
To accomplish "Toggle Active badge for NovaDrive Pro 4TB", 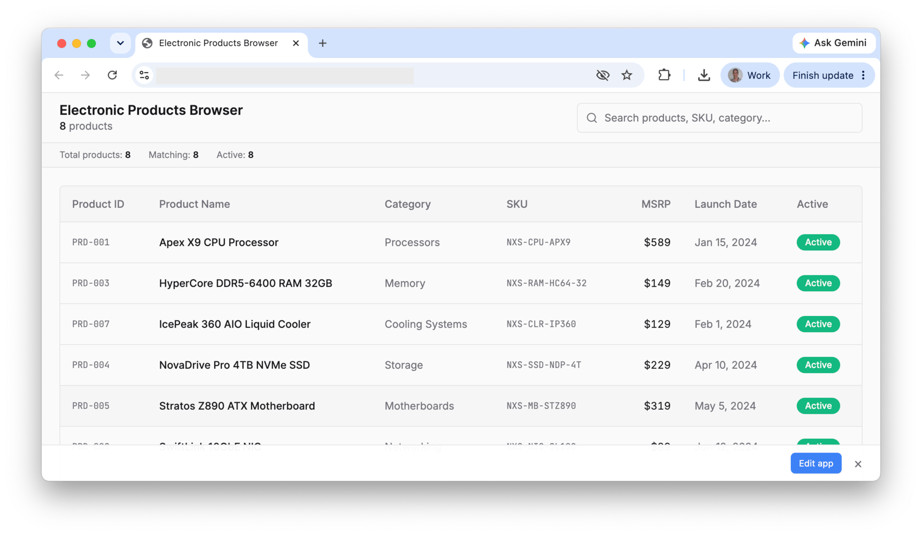I will point(818,365).
